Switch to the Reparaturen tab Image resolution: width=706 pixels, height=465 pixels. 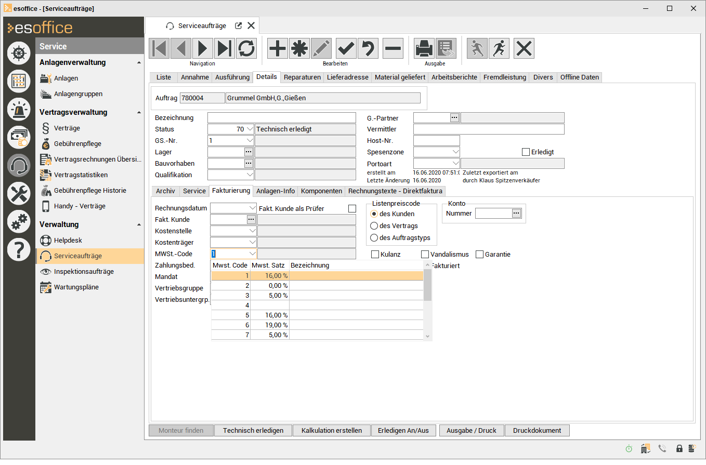(302, 77)
